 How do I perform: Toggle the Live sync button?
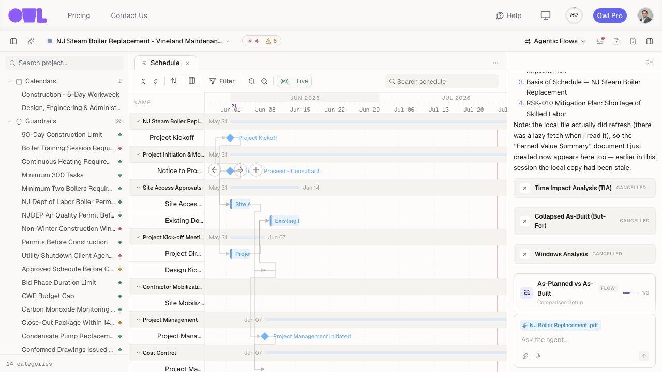click(x=294, y=81)
